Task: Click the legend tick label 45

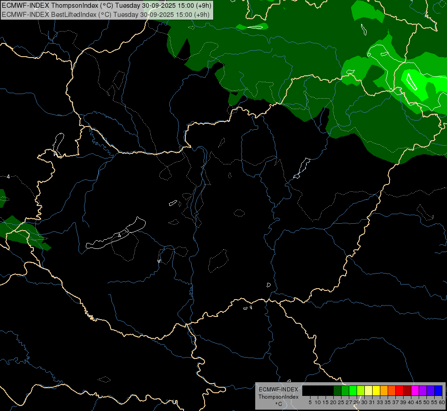Action: (419, 402)
